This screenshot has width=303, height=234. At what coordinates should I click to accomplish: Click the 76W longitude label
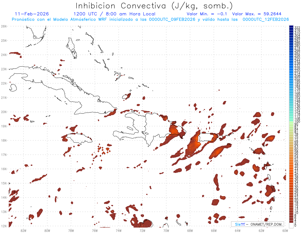95,230
